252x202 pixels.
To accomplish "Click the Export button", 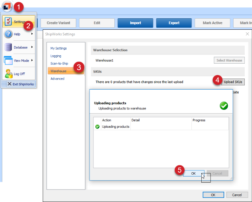I will click(x=174, y=23).
